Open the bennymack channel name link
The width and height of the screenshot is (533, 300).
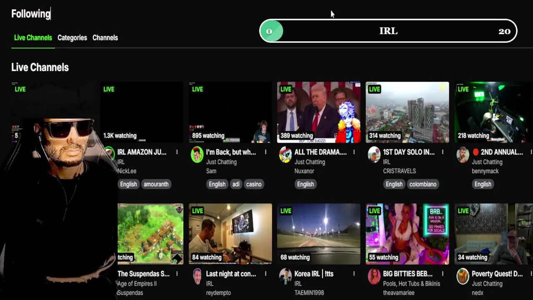486,171
